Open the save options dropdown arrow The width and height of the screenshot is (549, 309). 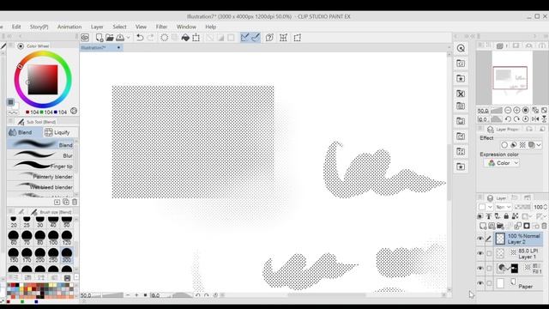tap(128, 38)
